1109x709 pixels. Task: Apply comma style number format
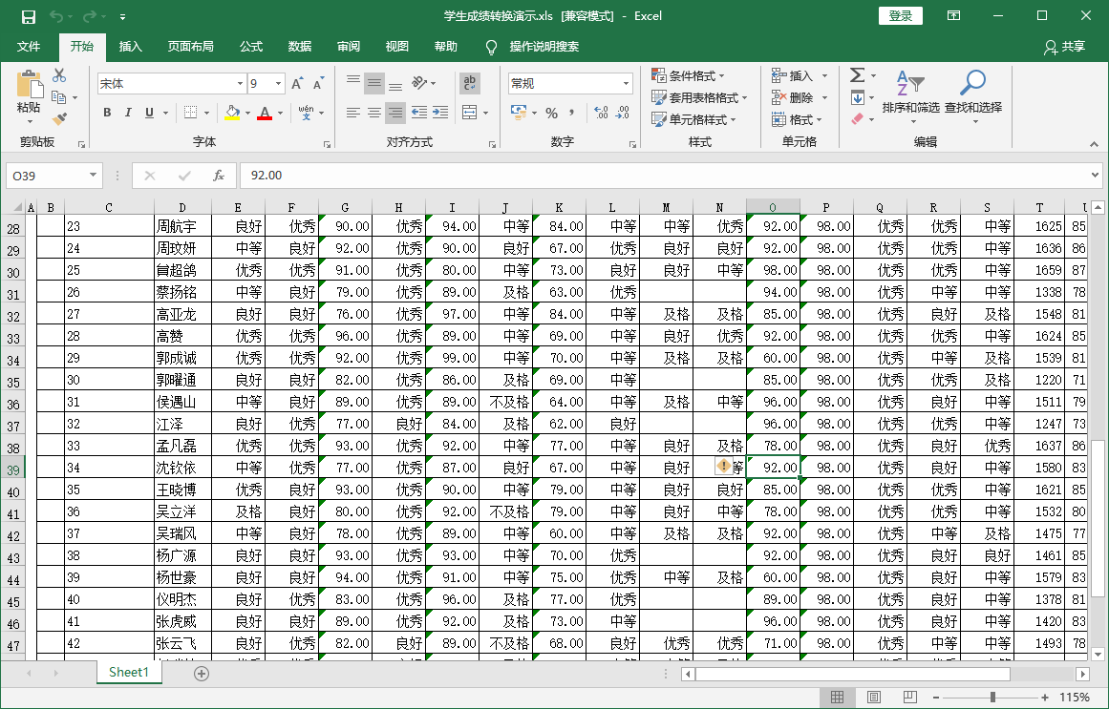pos(571,113)
